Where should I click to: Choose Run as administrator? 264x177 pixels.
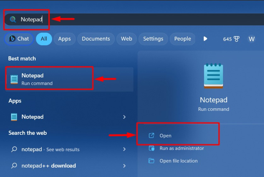point(182,149)
